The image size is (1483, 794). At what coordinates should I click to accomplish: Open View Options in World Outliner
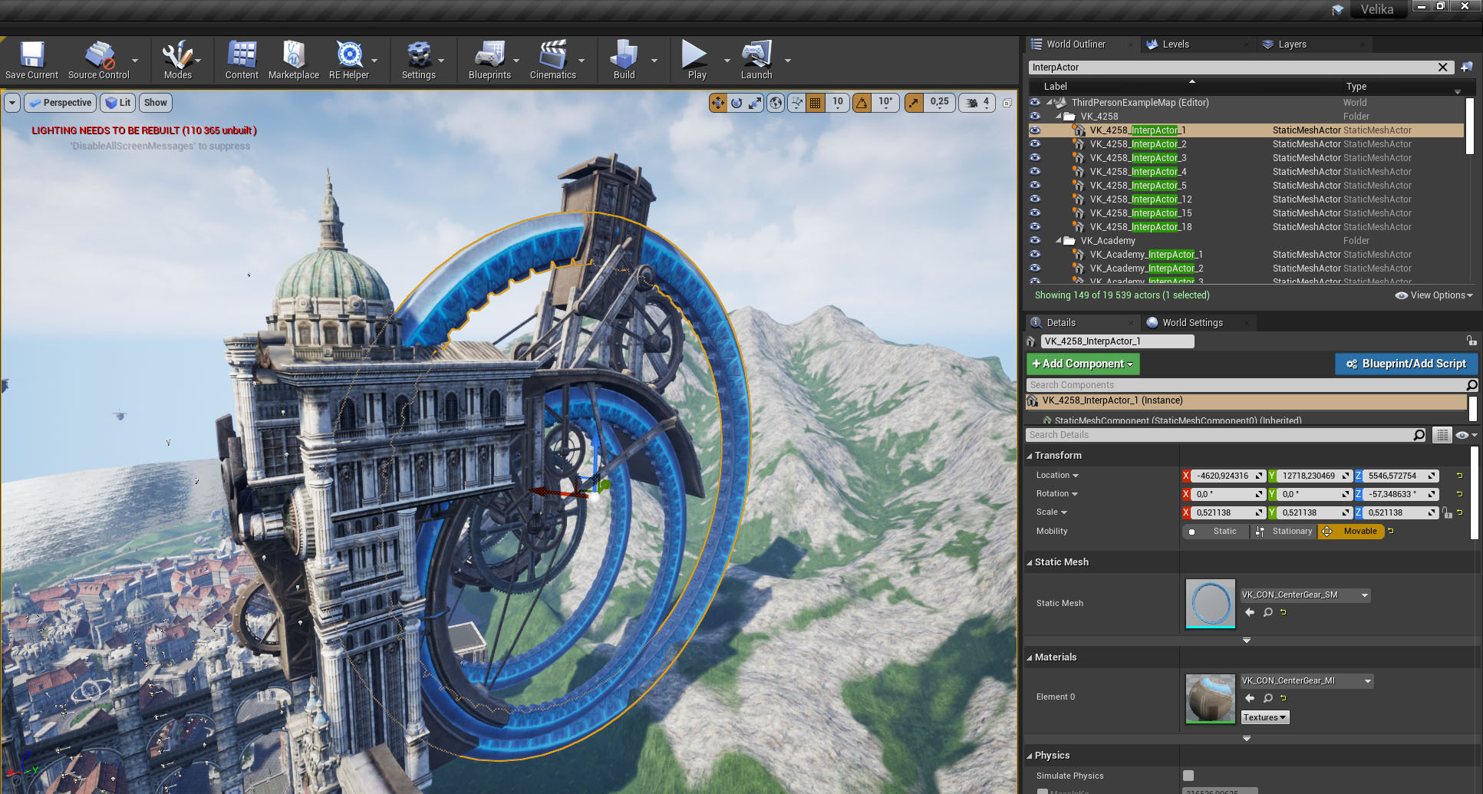(1434, 295)
